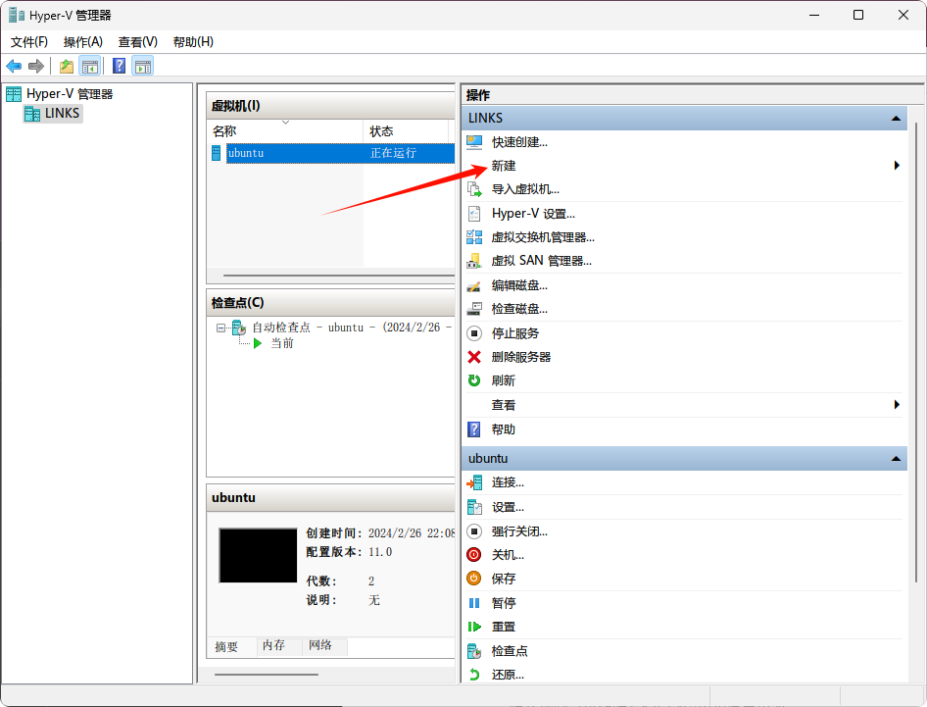Switch to the 摘要 tab
The image size is (927, 707).
226,646
